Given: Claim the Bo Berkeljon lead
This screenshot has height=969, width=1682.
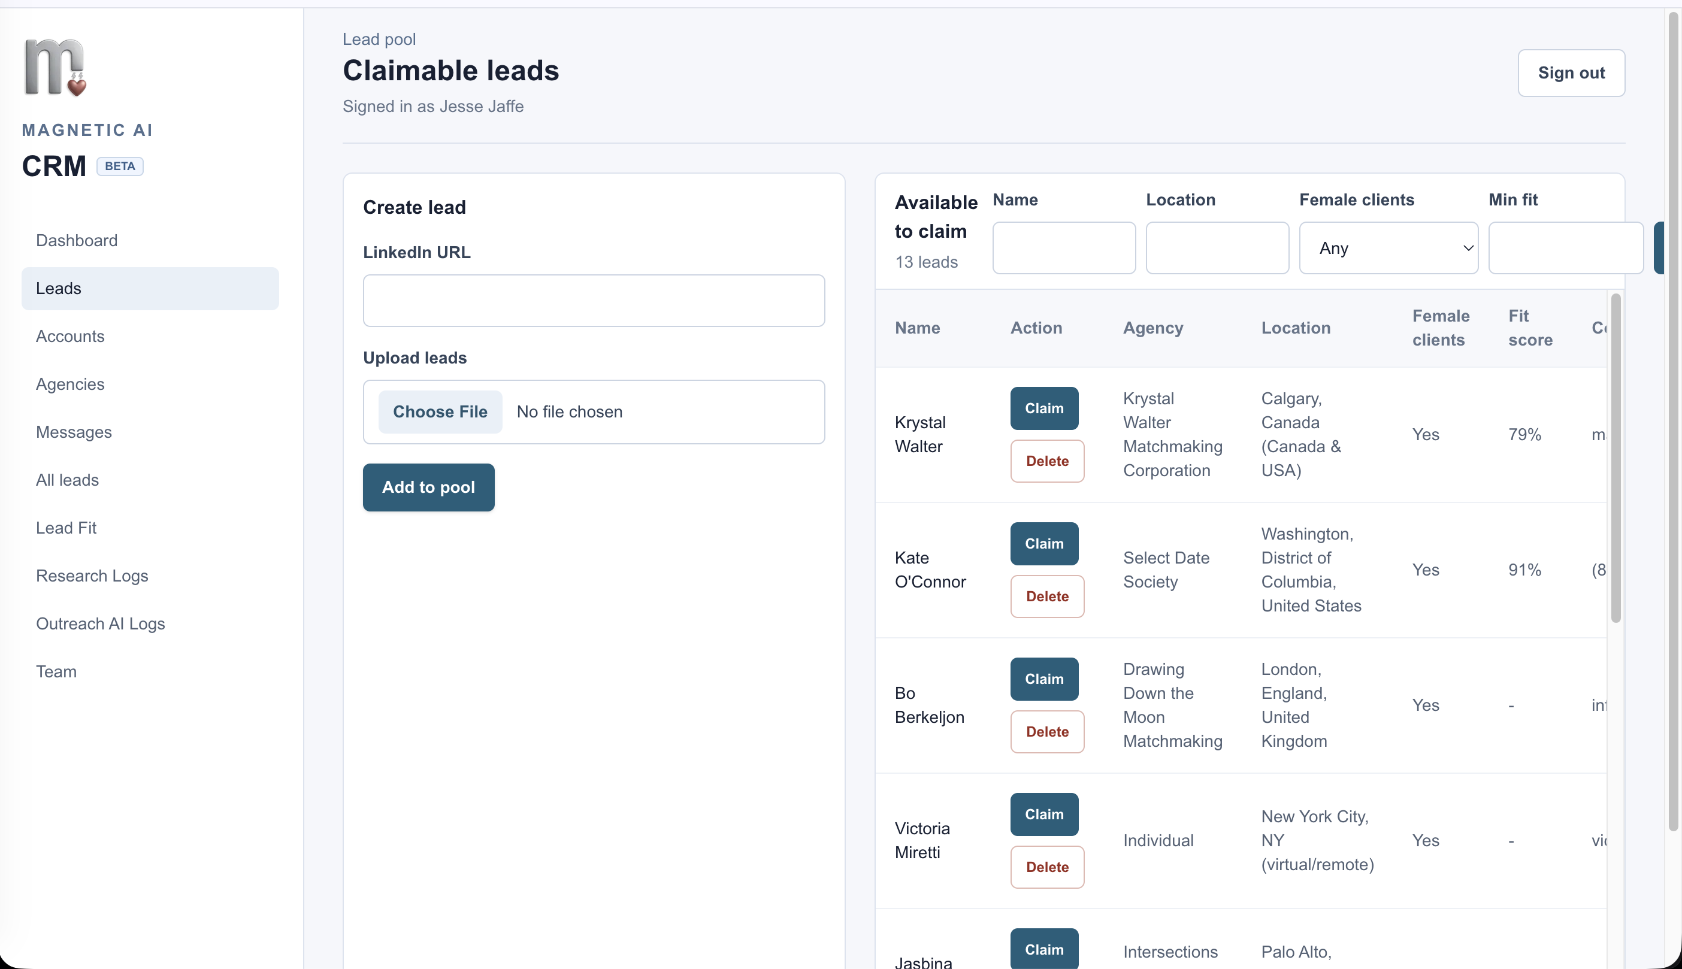Looking at the screenshot, I should click(1043, 679).
